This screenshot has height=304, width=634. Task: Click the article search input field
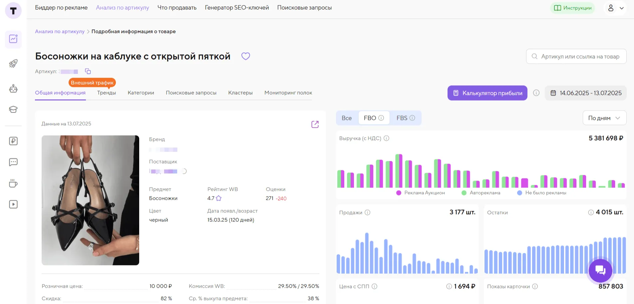pyautogui.click(x=580, y=57)
